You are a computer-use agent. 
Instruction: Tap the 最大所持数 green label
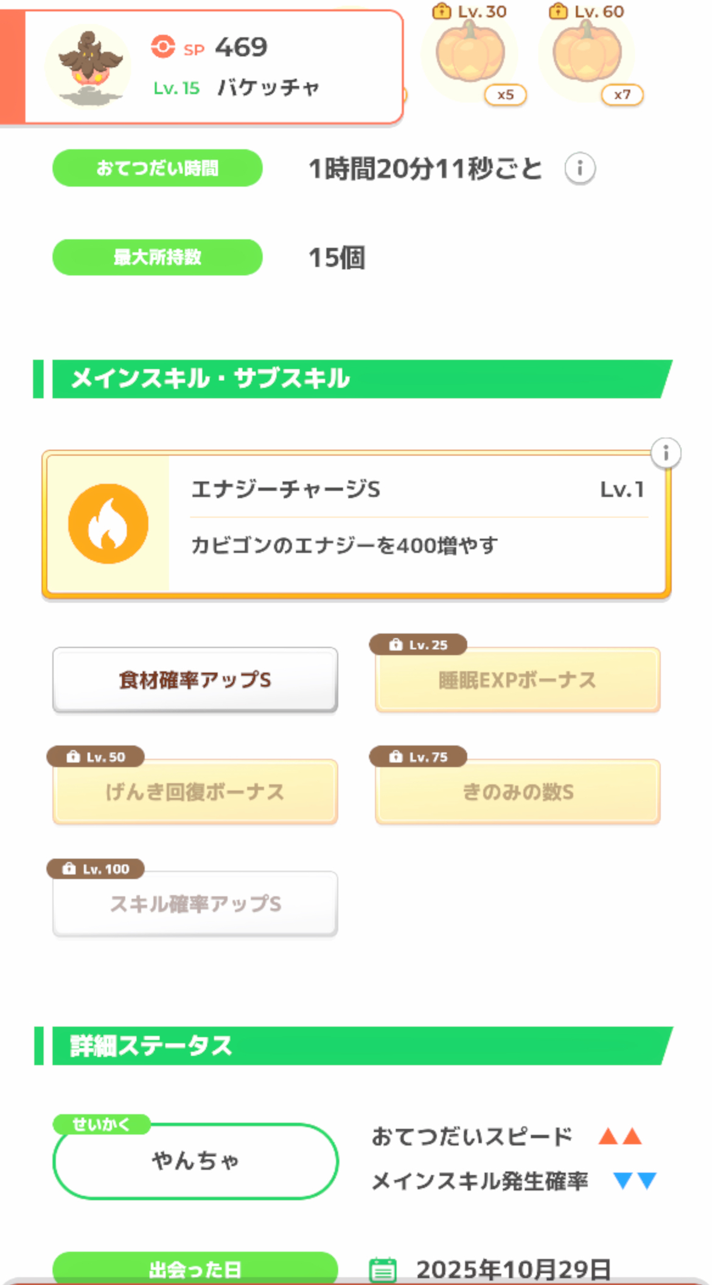(x=157, y=257)
